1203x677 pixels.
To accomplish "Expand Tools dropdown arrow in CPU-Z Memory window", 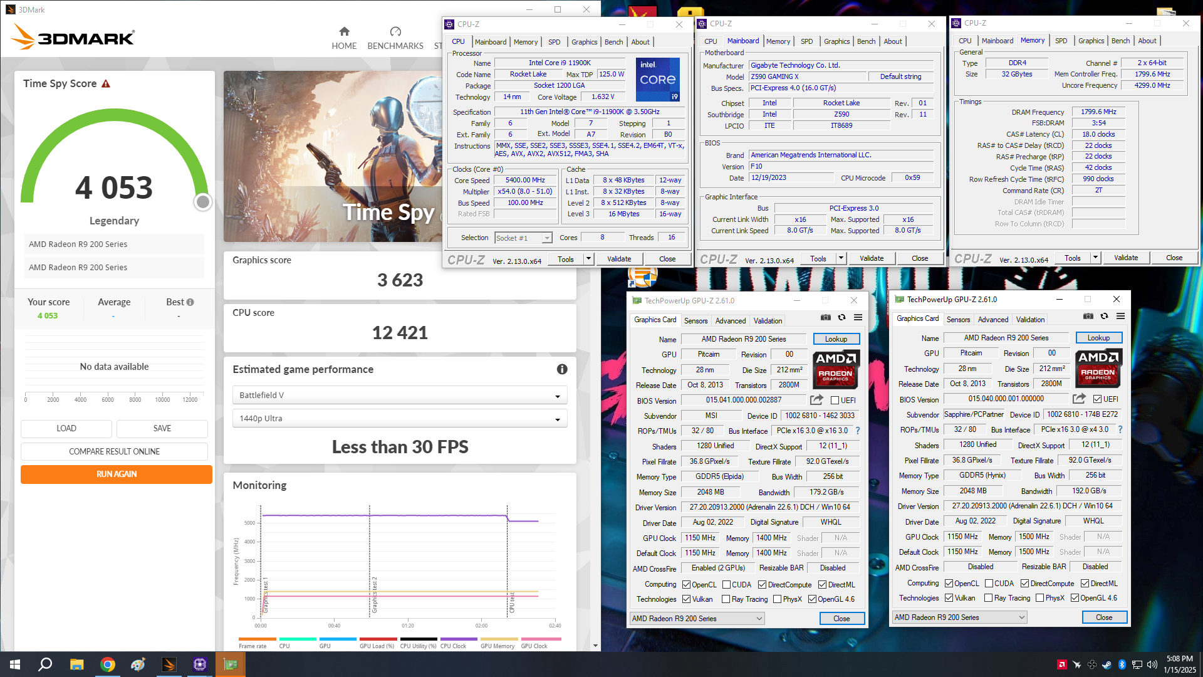I will click(x=1095, y=258).
